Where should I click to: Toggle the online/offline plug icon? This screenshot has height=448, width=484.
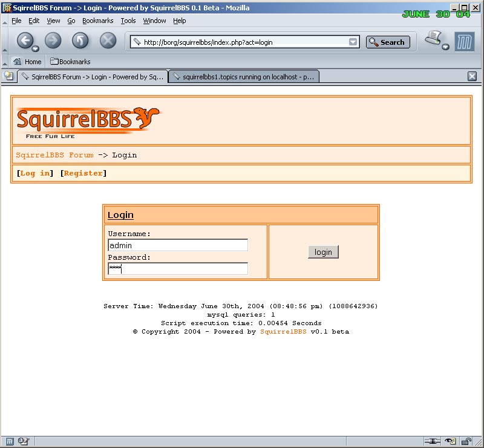(x=432, y=441)
